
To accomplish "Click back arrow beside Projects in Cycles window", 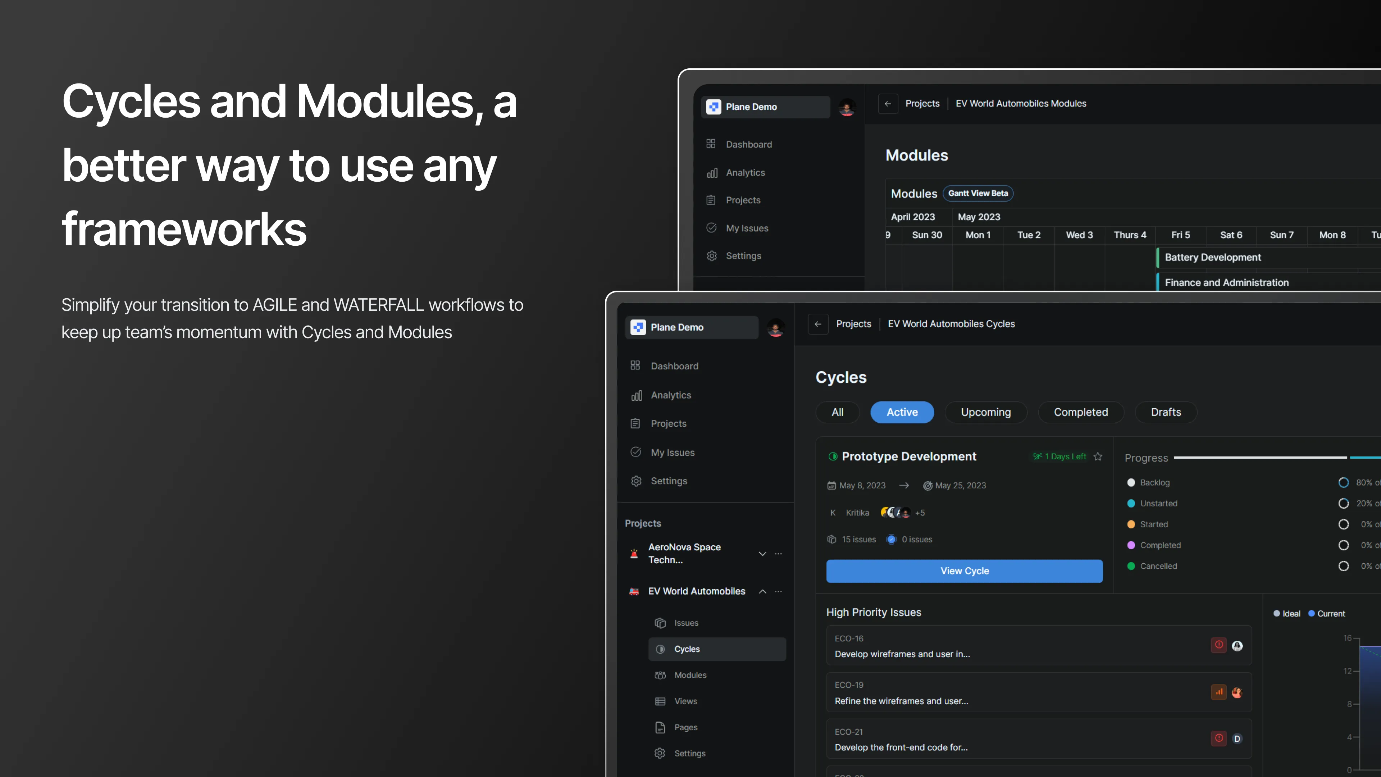I will click(817, 324).
